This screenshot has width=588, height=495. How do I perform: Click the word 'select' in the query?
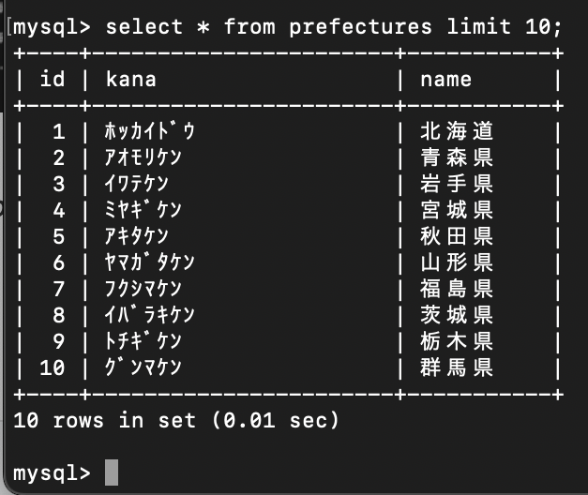[x=144, y=27]
